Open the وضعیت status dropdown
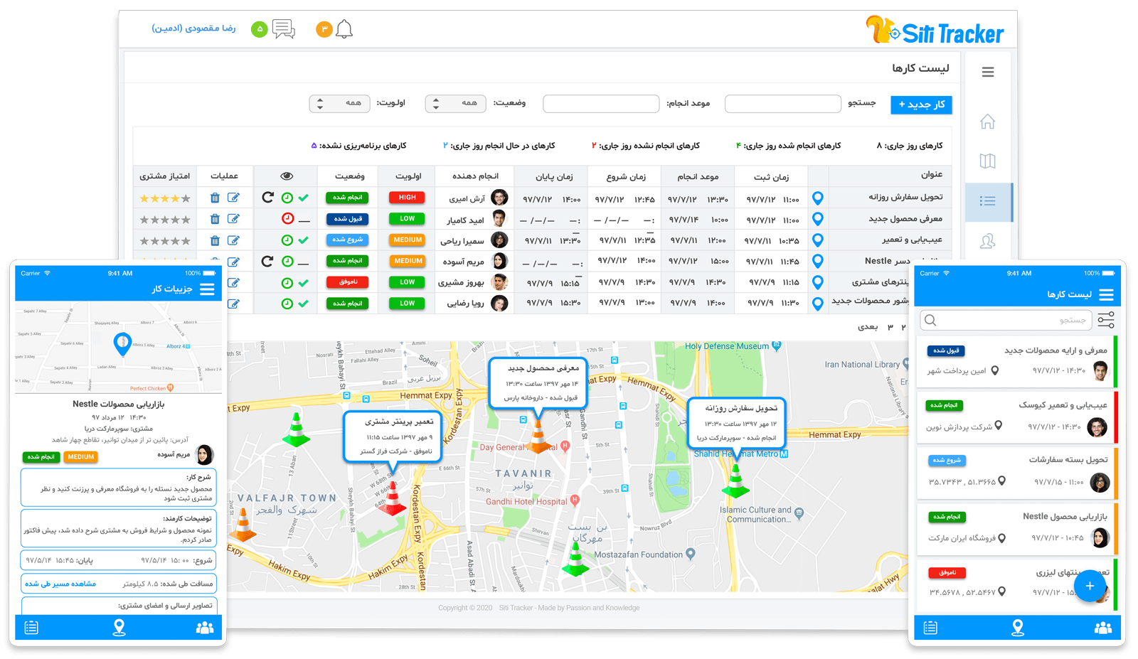The width and height of the screenshot is (1138, 659). point(455,104)
